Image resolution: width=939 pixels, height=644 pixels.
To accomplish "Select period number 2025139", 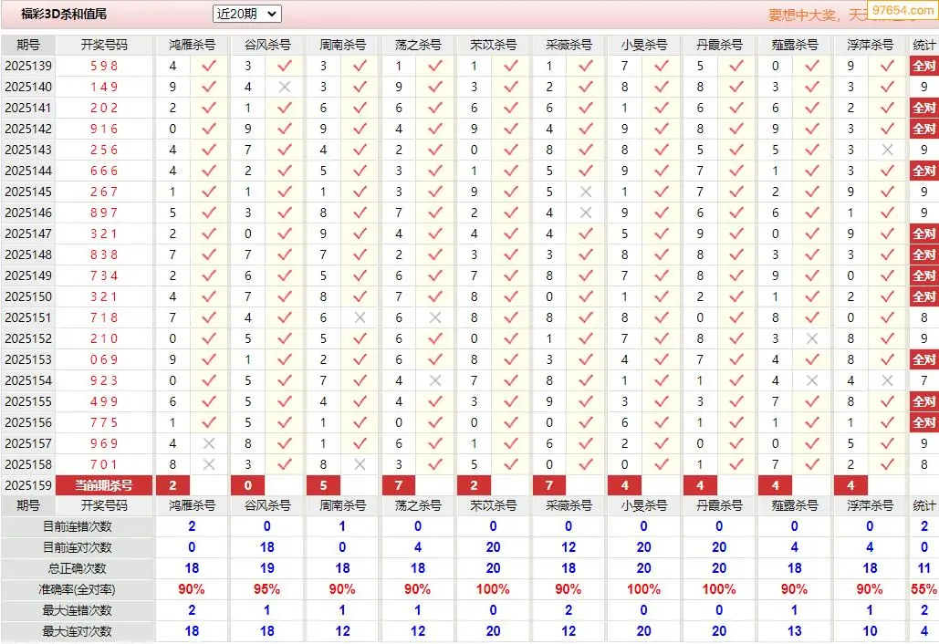I will [x=28, y=66].
